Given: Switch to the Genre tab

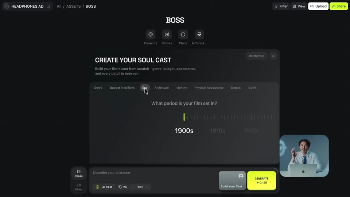Looking at the screenshot, I should coord(98,88).
